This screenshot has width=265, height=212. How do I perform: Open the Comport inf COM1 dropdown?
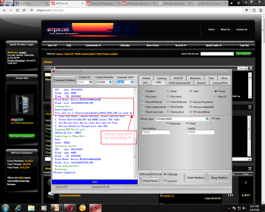point(90,82)
